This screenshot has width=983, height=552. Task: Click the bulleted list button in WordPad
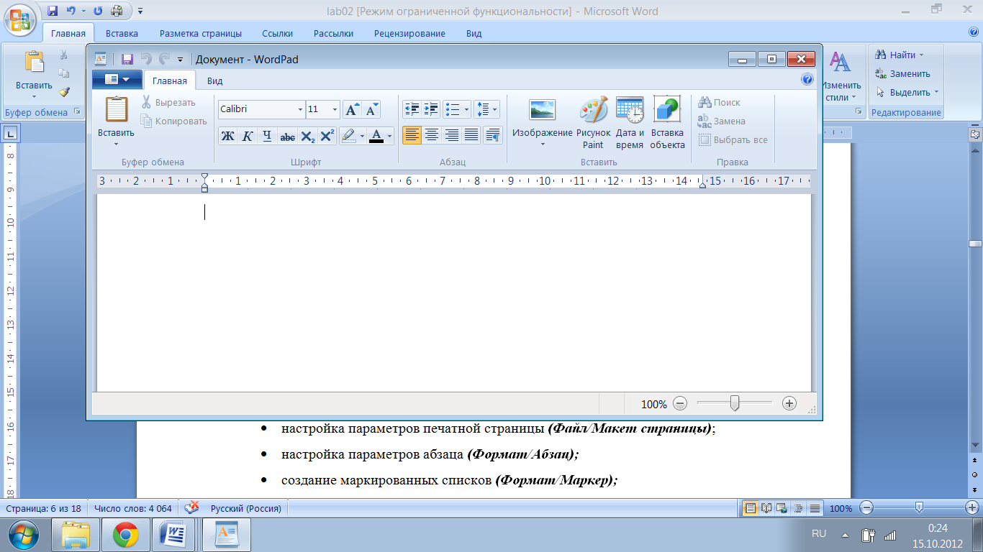tap(453, 109)
